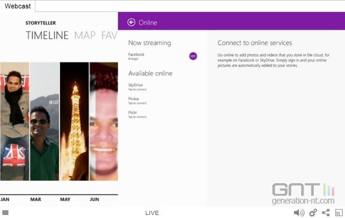Click the STORYTELLER app title

[x=41, y=23]
